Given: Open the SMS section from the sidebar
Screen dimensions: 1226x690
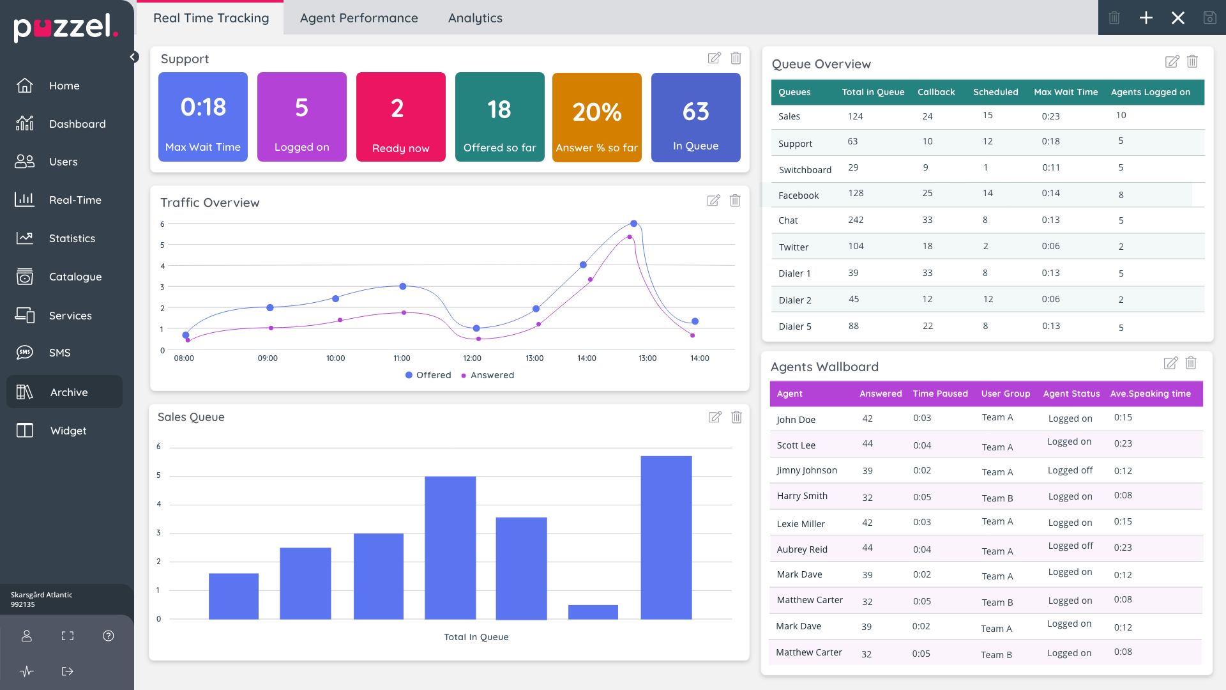Looking at the screenshot, I should click(59, 352).
